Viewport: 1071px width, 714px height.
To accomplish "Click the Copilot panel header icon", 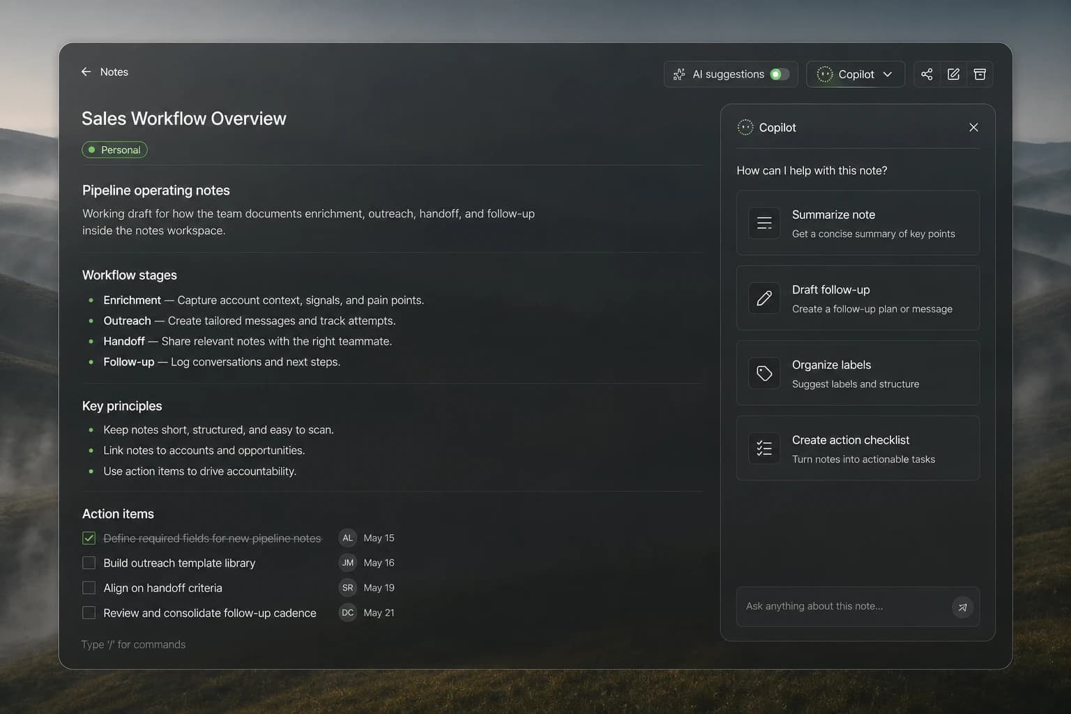I will tap(745, 127).
